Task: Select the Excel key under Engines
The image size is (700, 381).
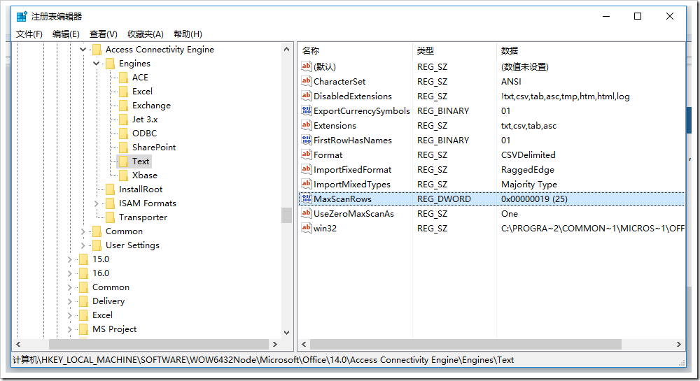Action: pyautogui.click(x=142, y=92)
